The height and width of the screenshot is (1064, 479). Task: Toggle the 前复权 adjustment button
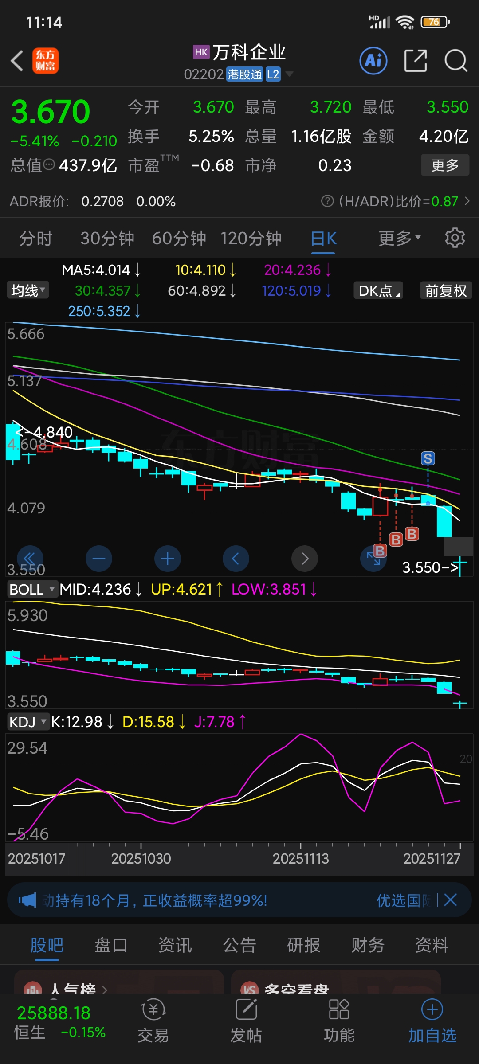tap(446, 290)
